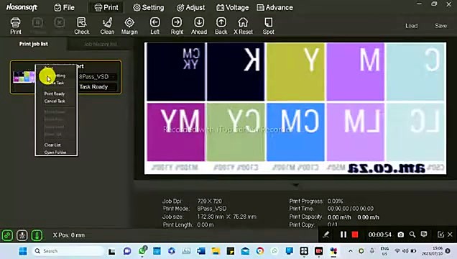The image size is (457, 259).
Task: Click the recorder magnifier icon
Action: (x=412, y=235)
